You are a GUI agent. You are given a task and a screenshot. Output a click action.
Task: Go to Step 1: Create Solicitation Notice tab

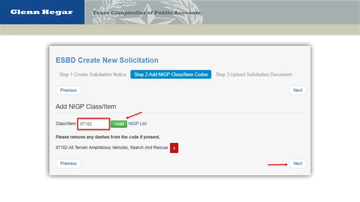point(93,74)
